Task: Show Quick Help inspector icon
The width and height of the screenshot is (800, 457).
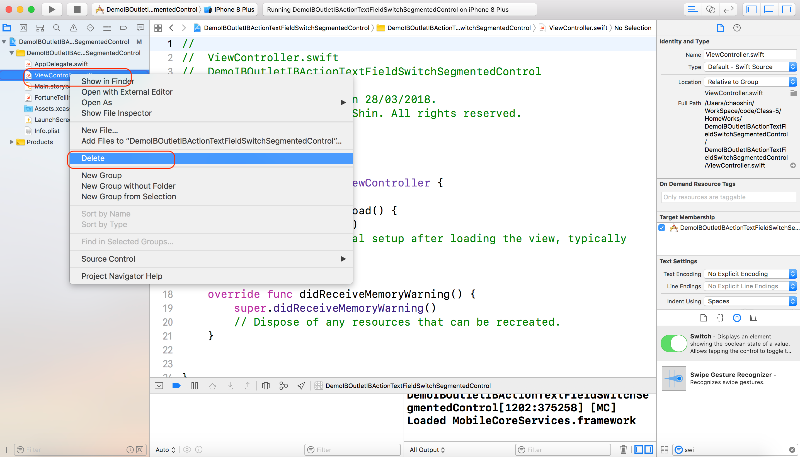Action: pos(737,28)
